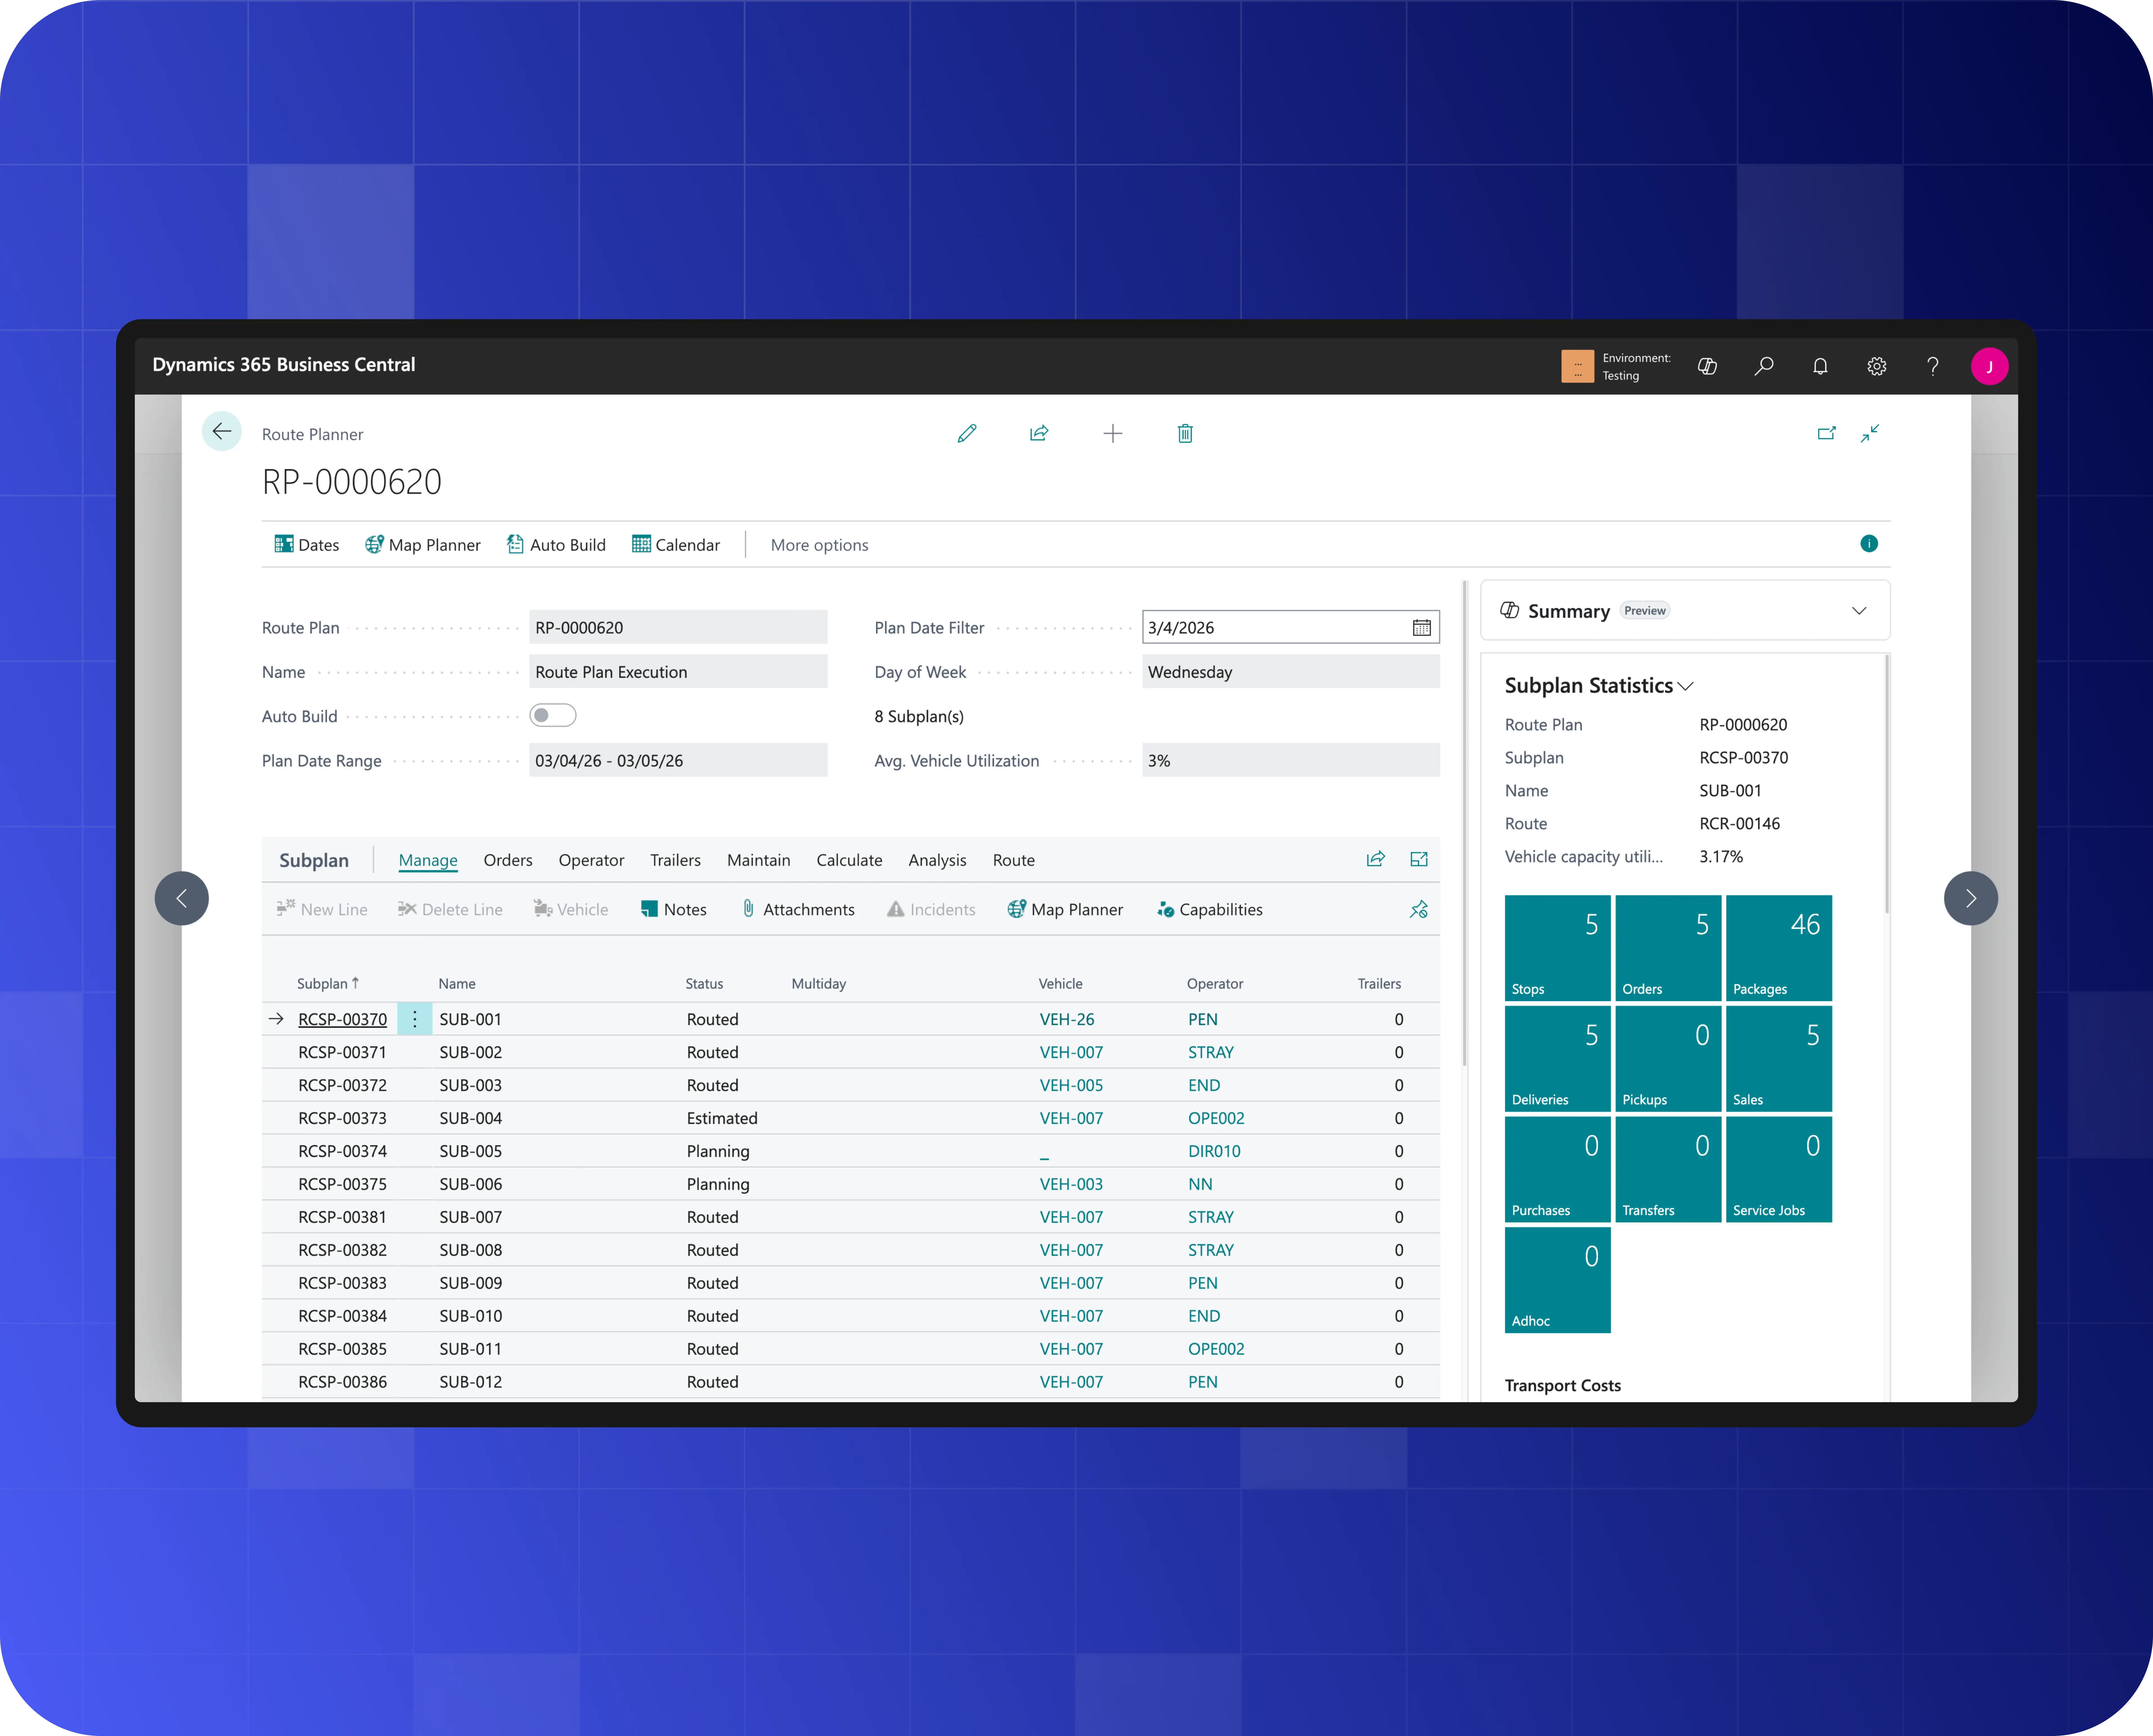Image resolution: width=2153 pixels, height=1736 pixels.
Task: Share the Subplan list icon
Action: pos(1376,859)
